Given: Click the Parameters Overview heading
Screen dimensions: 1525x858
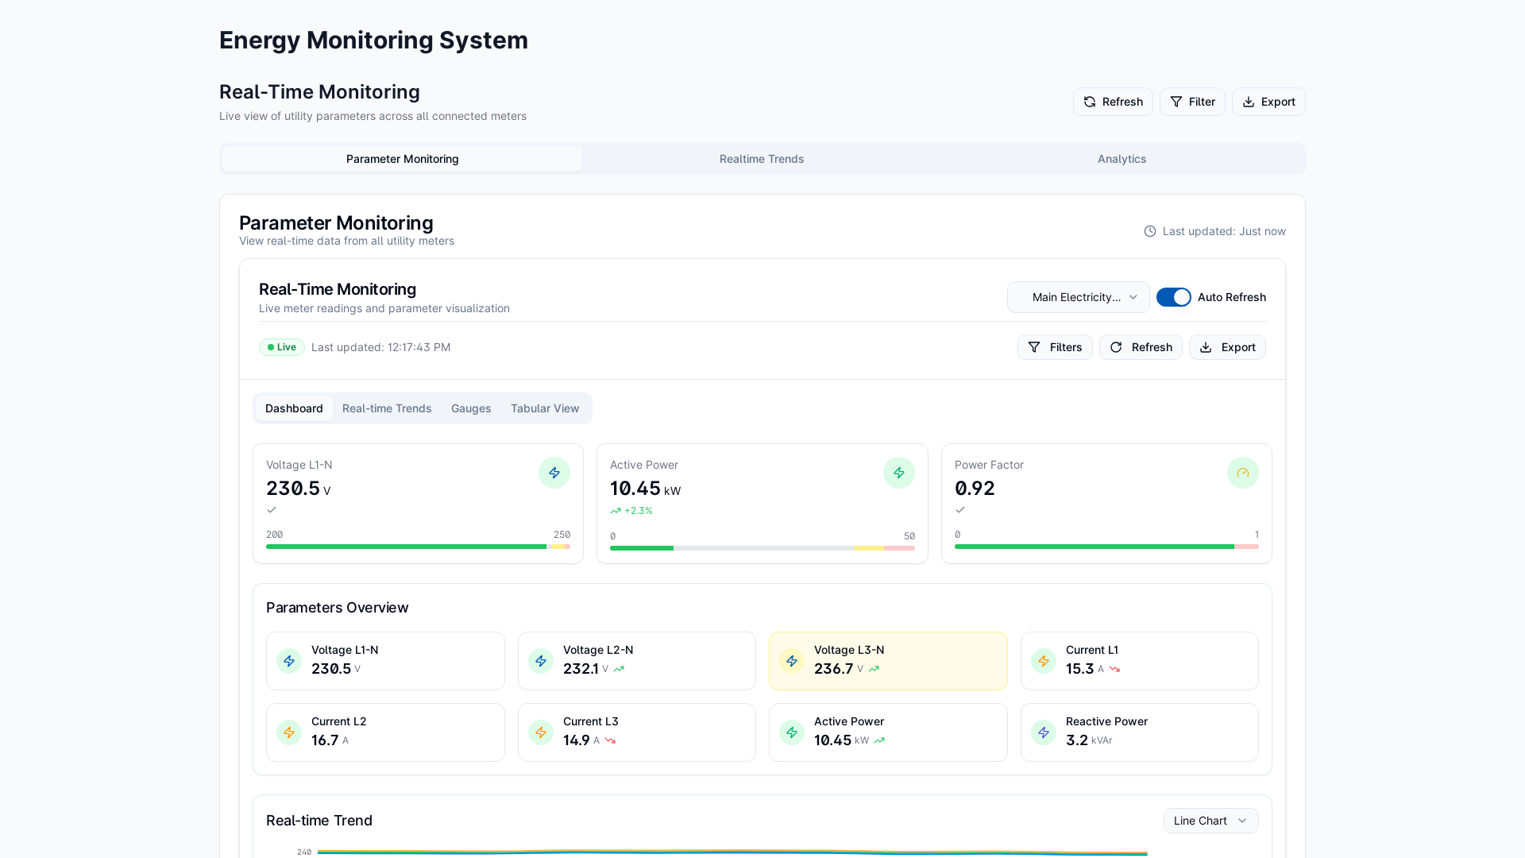Looking at the screenshot, I should tap(337, 608).
